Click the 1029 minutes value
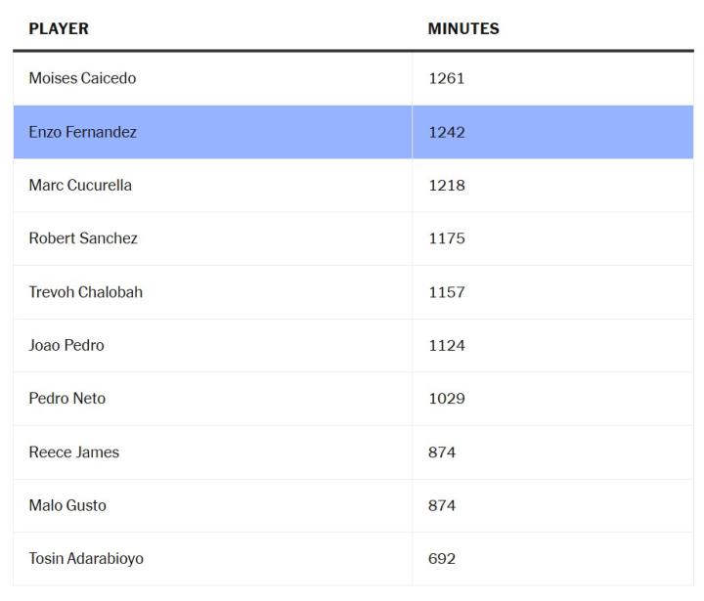This screenshot has width=704, height=601. pyautogui.click(x=446, y=399)
